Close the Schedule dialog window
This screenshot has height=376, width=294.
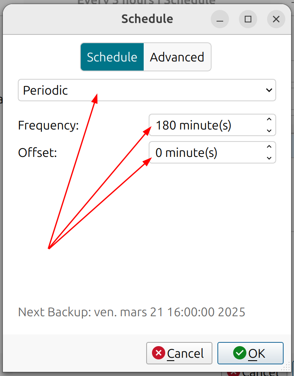click(276, 19)
